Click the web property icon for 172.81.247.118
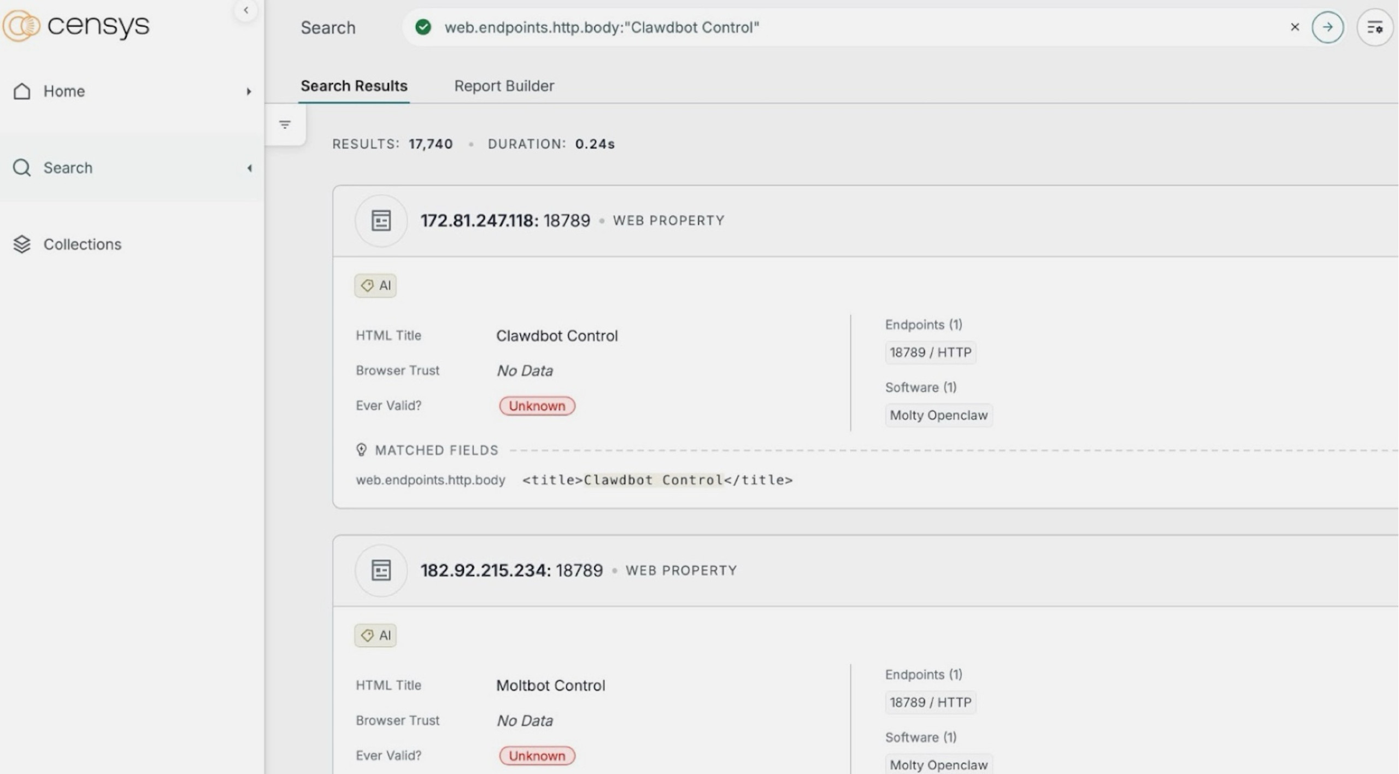 381,221
